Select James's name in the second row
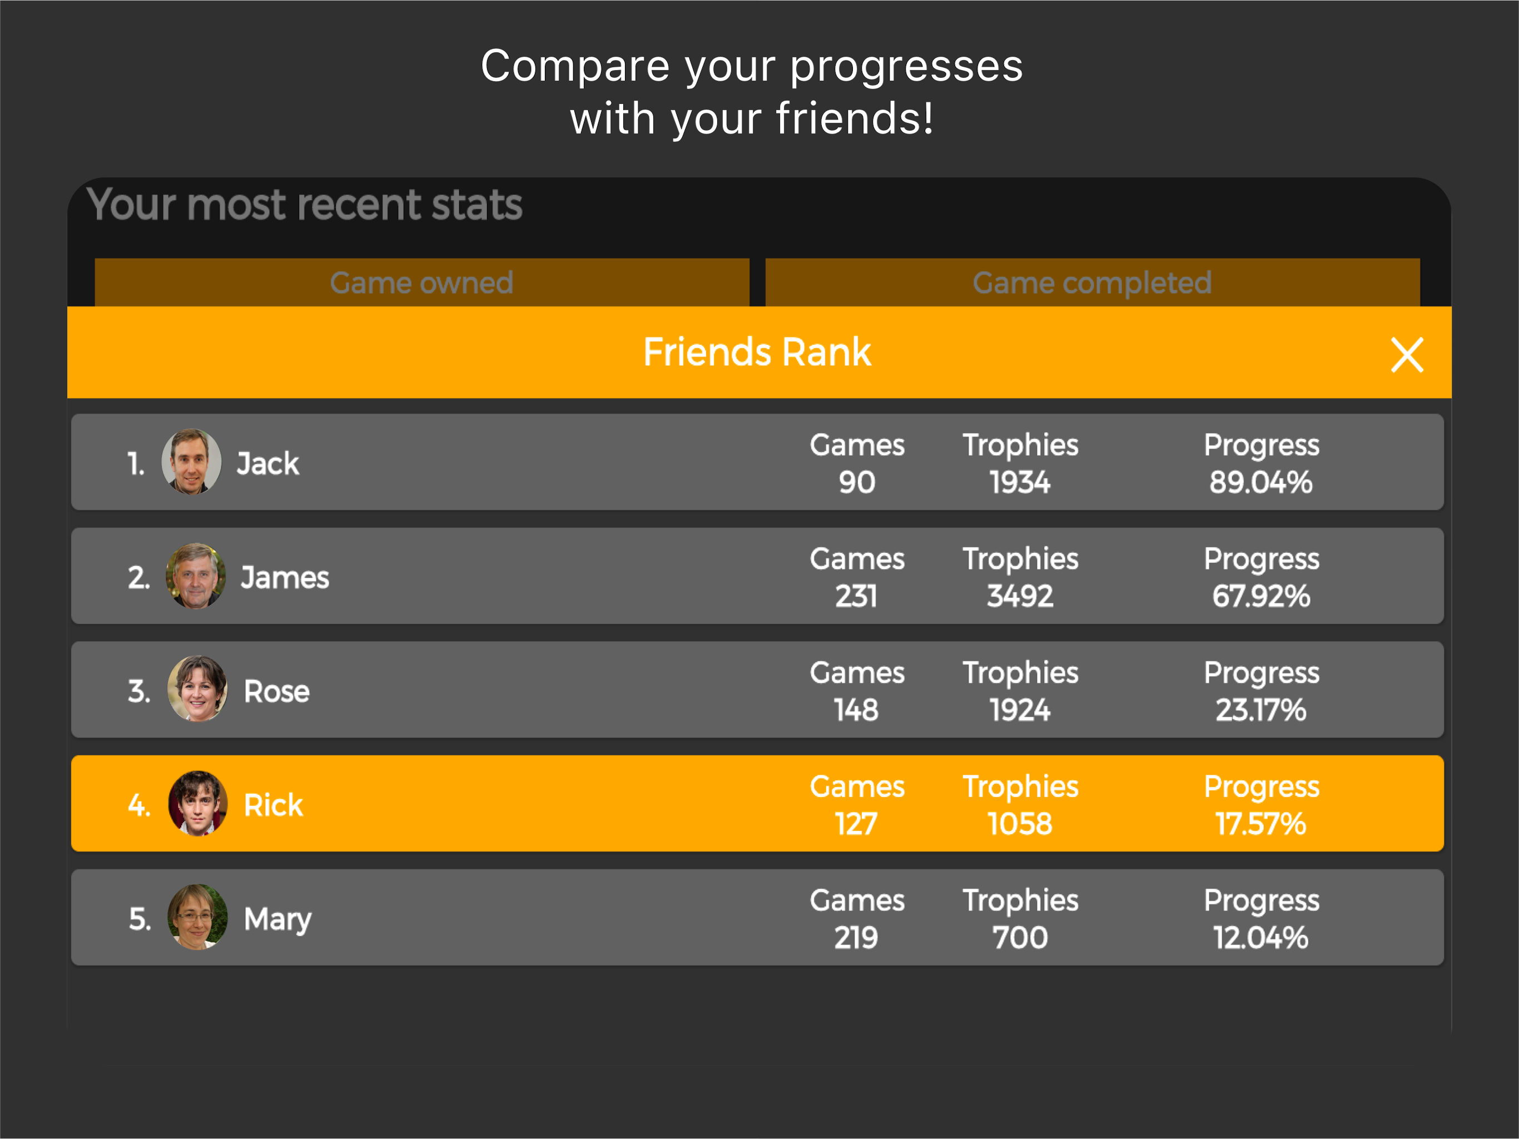This screenshot has width=1519, height=1139. tap(285, 578)
